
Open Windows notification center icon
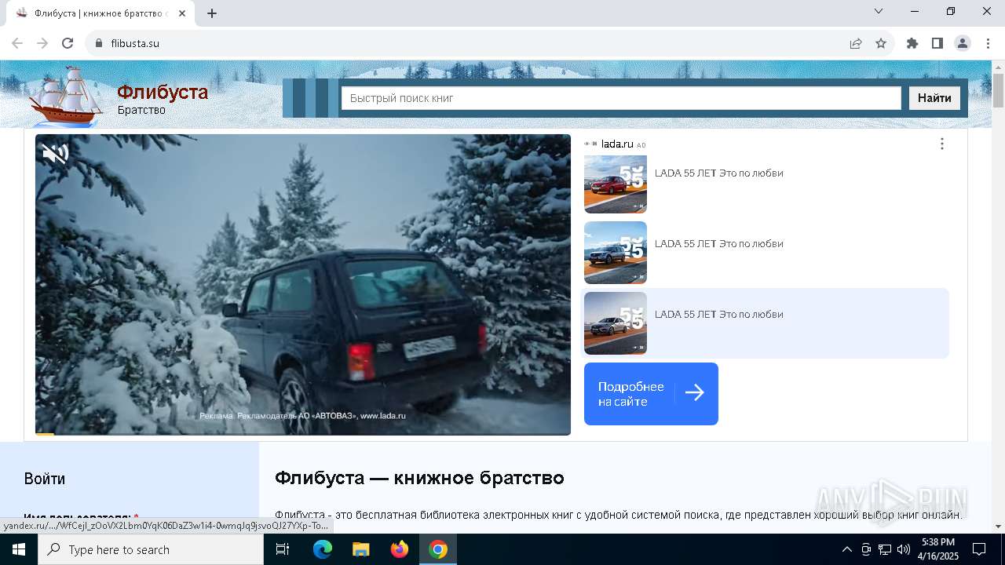(979, 549)
